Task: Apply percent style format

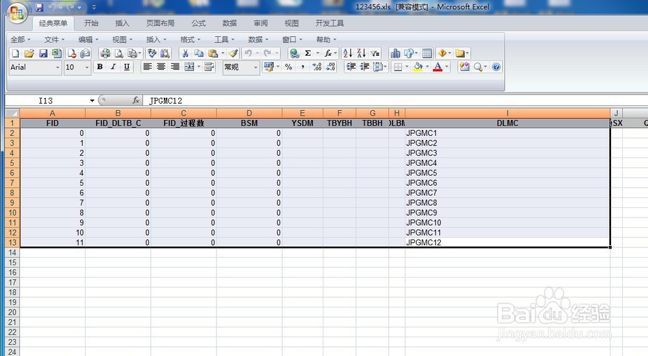Action: [x=288, y=67]
